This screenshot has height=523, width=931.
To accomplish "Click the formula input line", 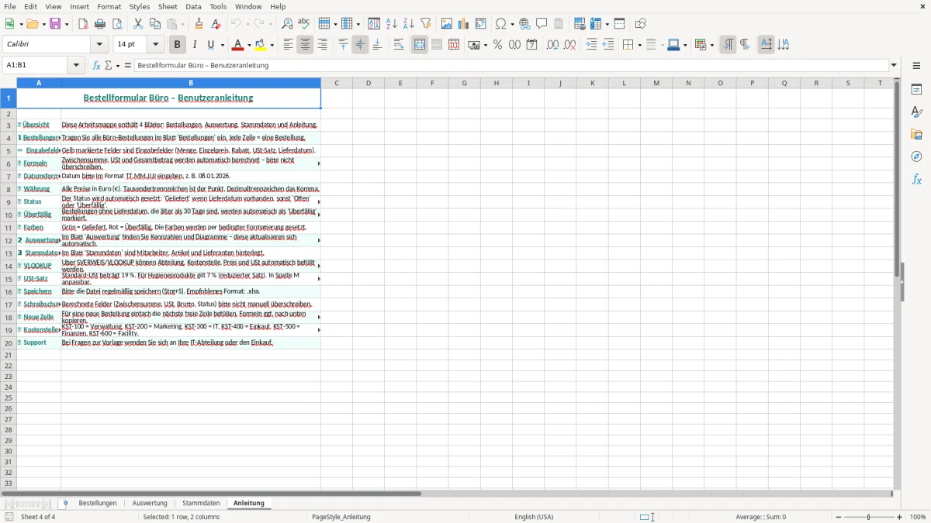I will [510, 65].
